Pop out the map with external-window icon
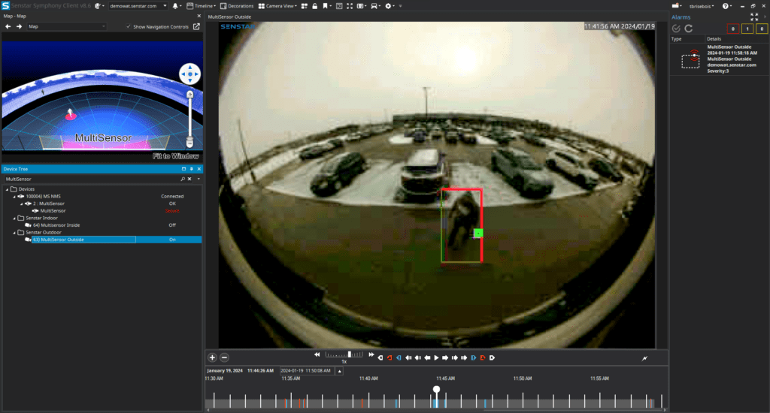The width and height of the screenshot is (770, 413). (196, 26)
